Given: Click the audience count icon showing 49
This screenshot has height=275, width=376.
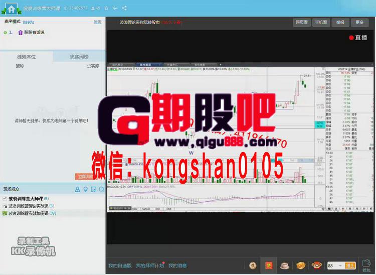Looking at the screenshot, I should tap(96, 8).
